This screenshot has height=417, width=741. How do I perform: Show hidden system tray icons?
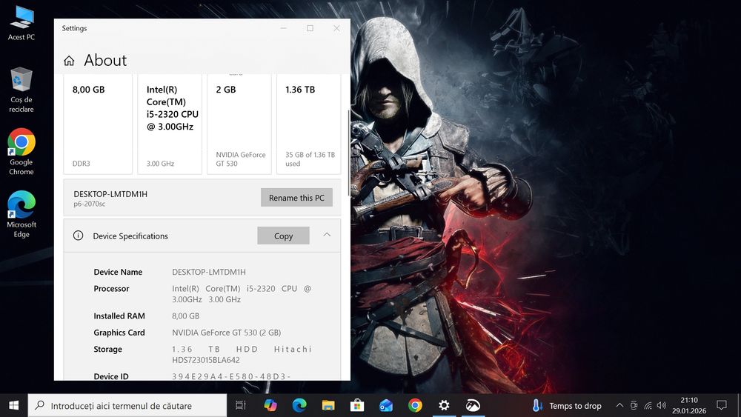click(x=619, y=405)
